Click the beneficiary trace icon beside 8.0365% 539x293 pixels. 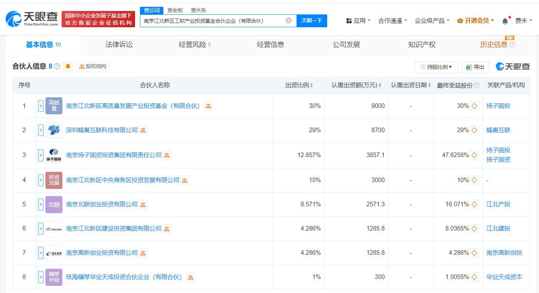tap(474, 229)
